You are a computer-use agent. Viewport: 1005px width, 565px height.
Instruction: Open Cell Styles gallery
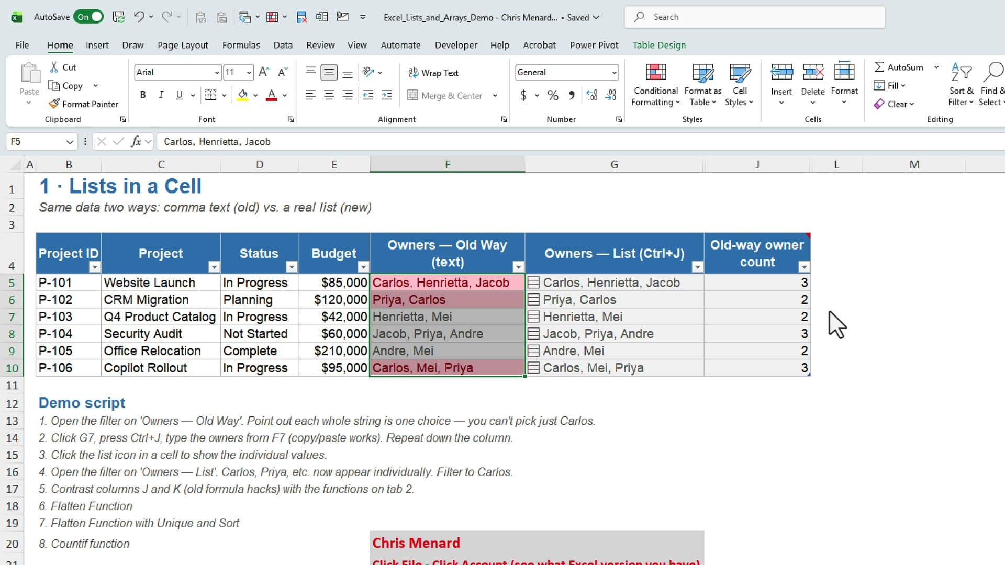point(739,85)
